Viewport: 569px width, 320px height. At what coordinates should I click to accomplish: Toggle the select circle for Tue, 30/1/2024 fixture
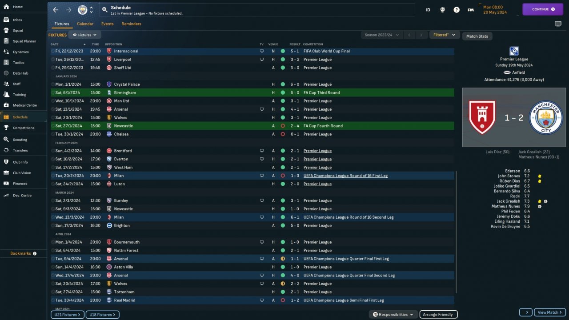tap(53, 134)
